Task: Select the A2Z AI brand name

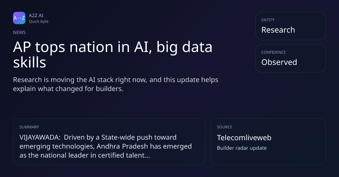Action: tap(36, 15)
